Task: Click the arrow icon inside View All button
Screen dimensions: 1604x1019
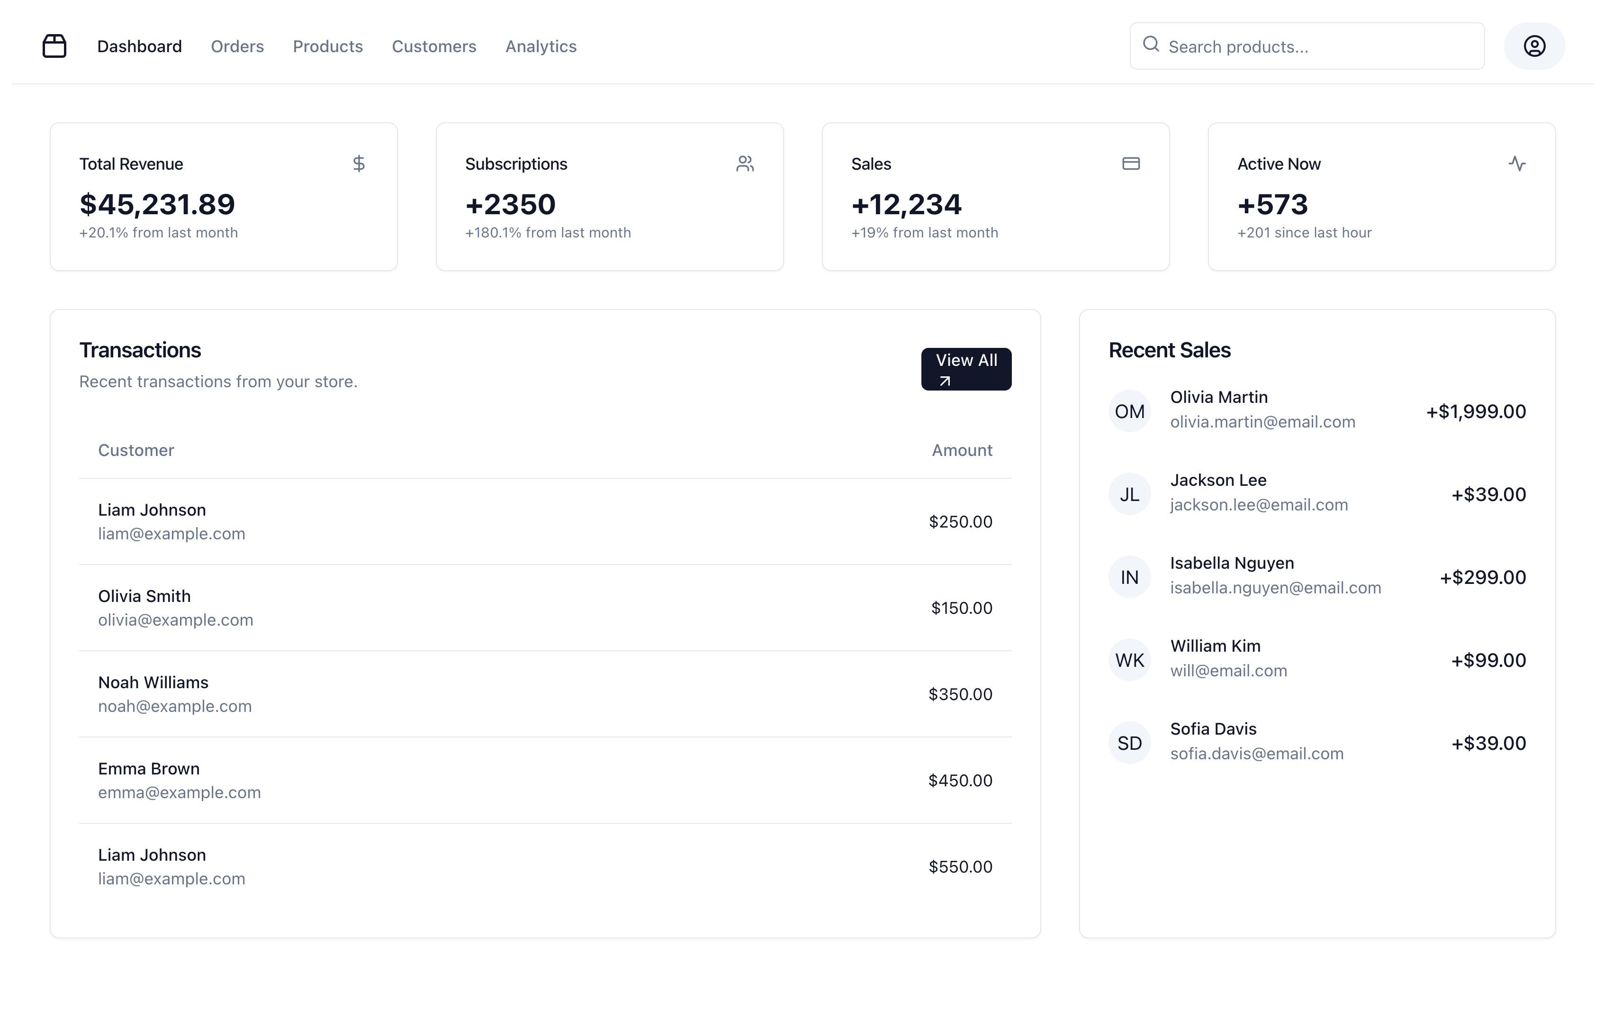Action: point(945,381)
